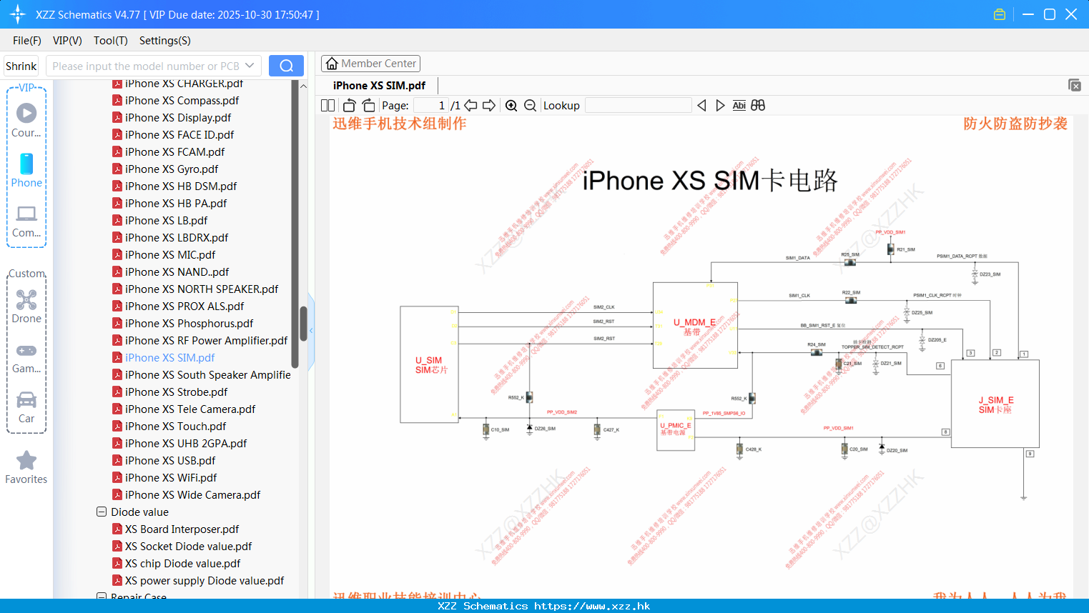
Task: Open the VIP(V) menu
Action: pos(67,41)
